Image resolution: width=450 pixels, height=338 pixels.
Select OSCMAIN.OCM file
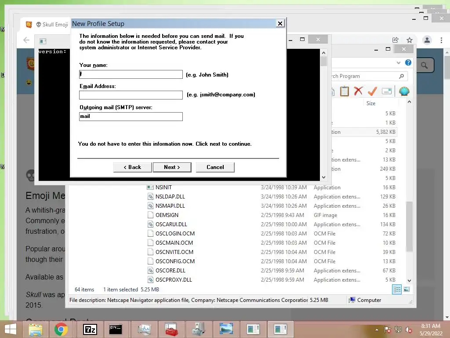pyautogui.click(x=174, y=242)
